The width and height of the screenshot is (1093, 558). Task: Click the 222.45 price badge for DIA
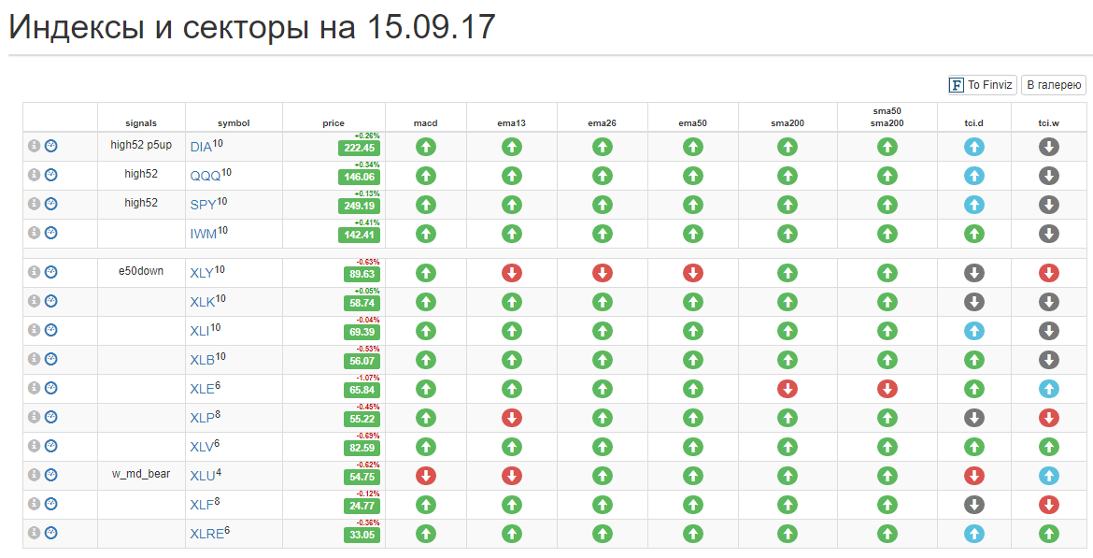pyautogui.click(x=359, y=148)
